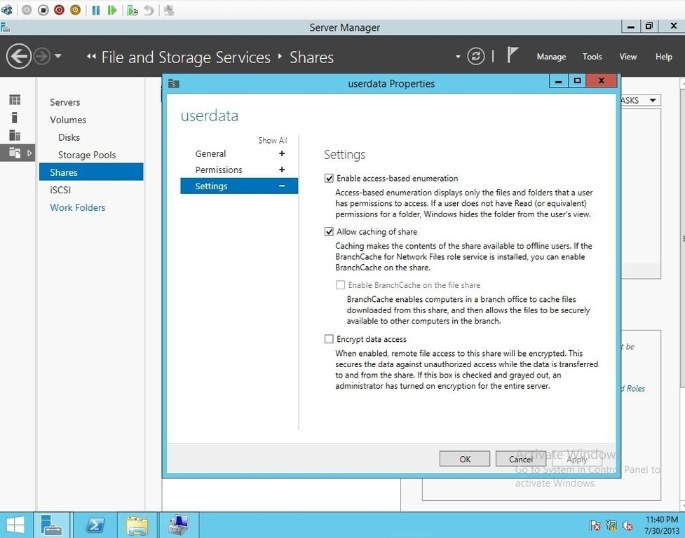
Task: Open the Manage menu
Action: [x=551, y=56]
